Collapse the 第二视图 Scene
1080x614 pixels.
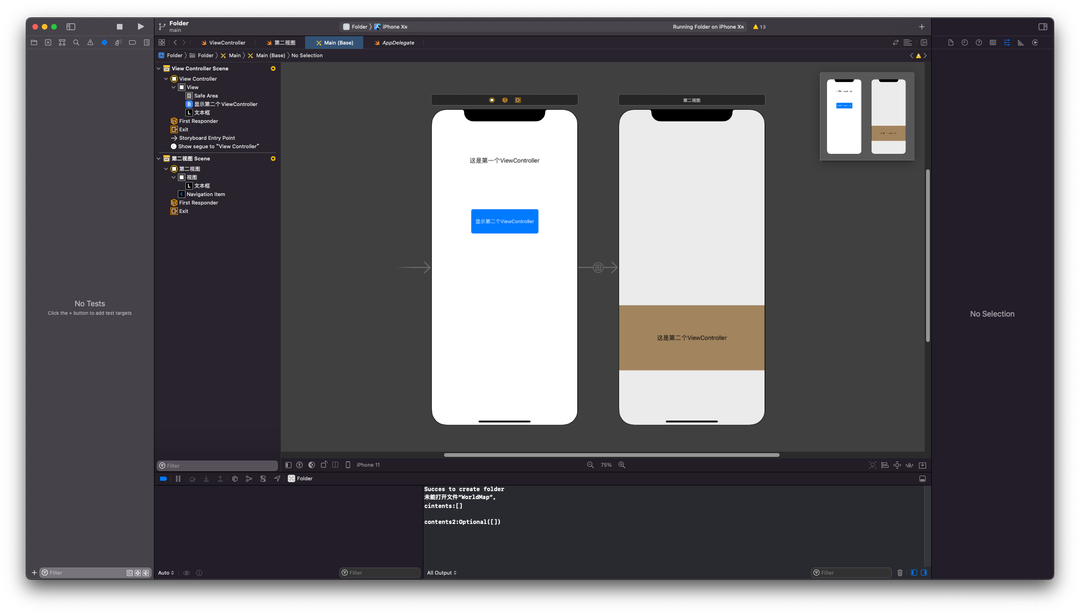[159, 159]
